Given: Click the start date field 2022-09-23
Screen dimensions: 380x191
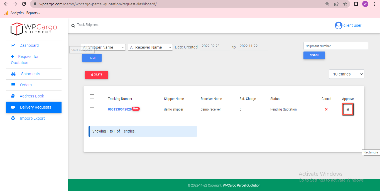Looking at the screenshot, I should click(x=215, y=46).
